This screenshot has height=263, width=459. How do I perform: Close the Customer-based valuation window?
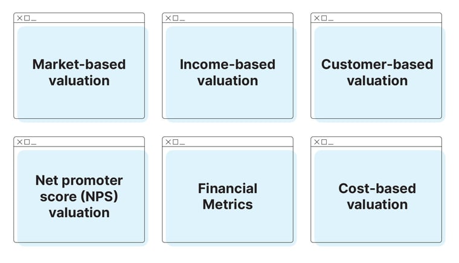coord(316,18)
